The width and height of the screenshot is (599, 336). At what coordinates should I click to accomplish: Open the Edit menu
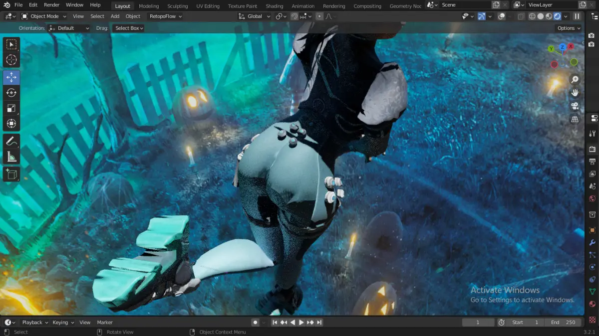[33, 5]
